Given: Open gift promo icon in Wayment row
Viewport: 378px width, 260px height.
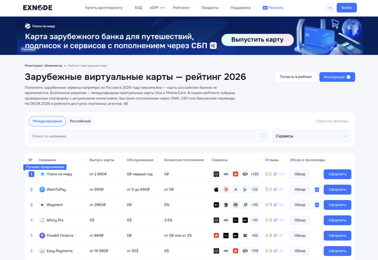Looking at the screenshot, I should (x=317, y=205).
